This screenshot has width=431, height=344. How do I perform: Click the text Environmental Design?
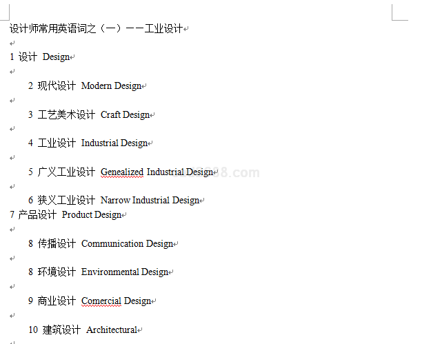coord(125,272)
